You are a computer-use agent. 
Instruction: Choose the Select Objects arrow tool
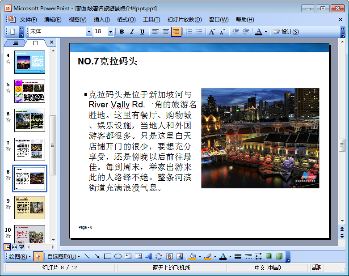click(x=38, y=257)
